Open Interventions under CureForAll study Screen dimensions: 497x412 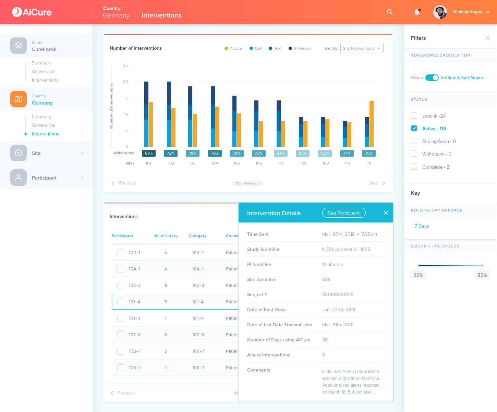pyautogui.click(x=45, y=80)
